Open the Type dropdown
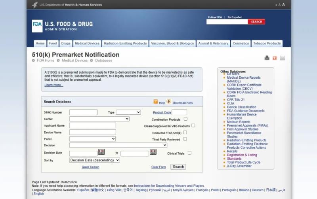 [128, 112]
